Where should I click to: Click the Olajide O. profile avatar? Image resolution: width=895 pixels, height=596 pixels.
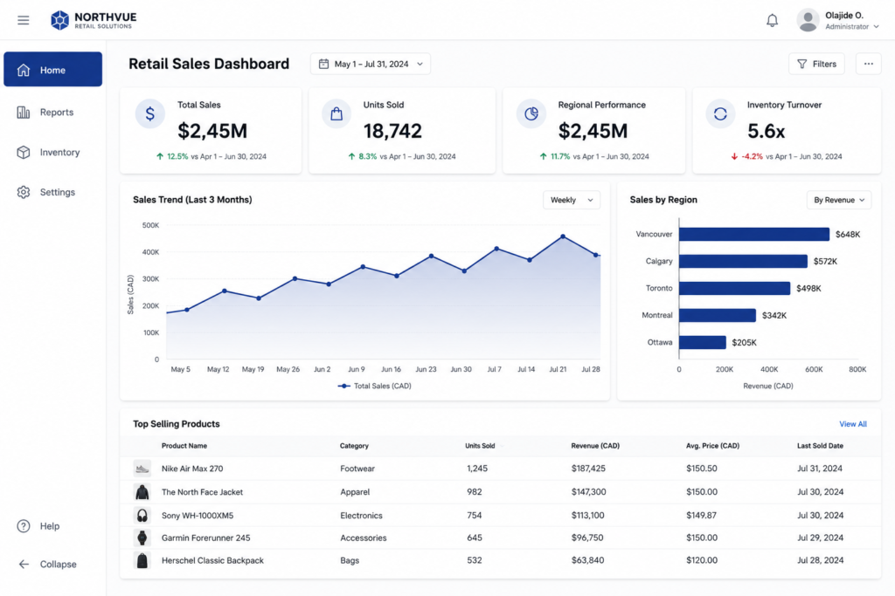click(x=808, y=21)
